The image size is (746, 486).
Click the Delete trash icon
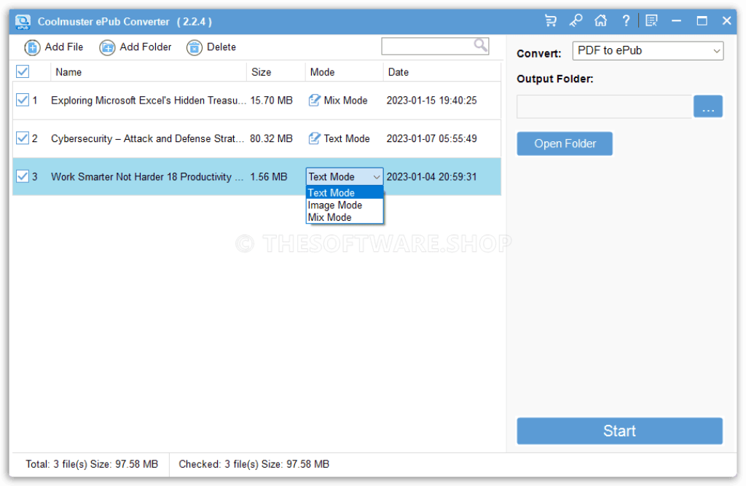pos(194,47)
